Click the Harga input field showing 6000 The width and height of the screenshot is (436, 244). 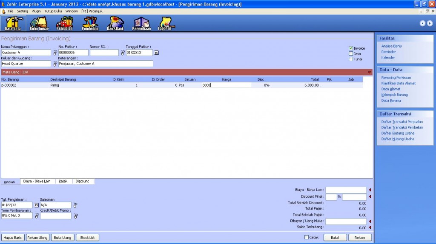point(226,85)
